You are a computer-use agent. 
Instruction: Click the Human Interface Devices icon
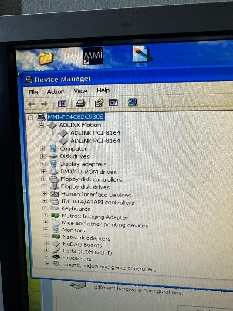pos(55,193)
